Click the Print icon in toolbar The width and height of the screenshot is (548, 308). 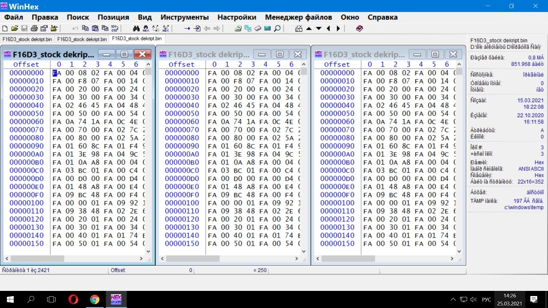[x=34, y=29]
